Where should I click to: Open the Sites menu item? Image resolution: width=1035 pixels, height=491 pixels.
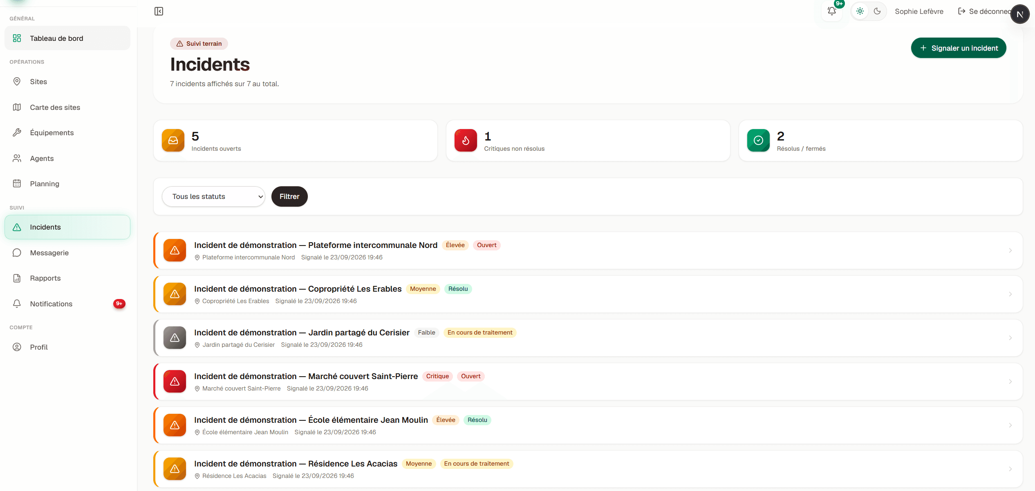coord(67,82)
